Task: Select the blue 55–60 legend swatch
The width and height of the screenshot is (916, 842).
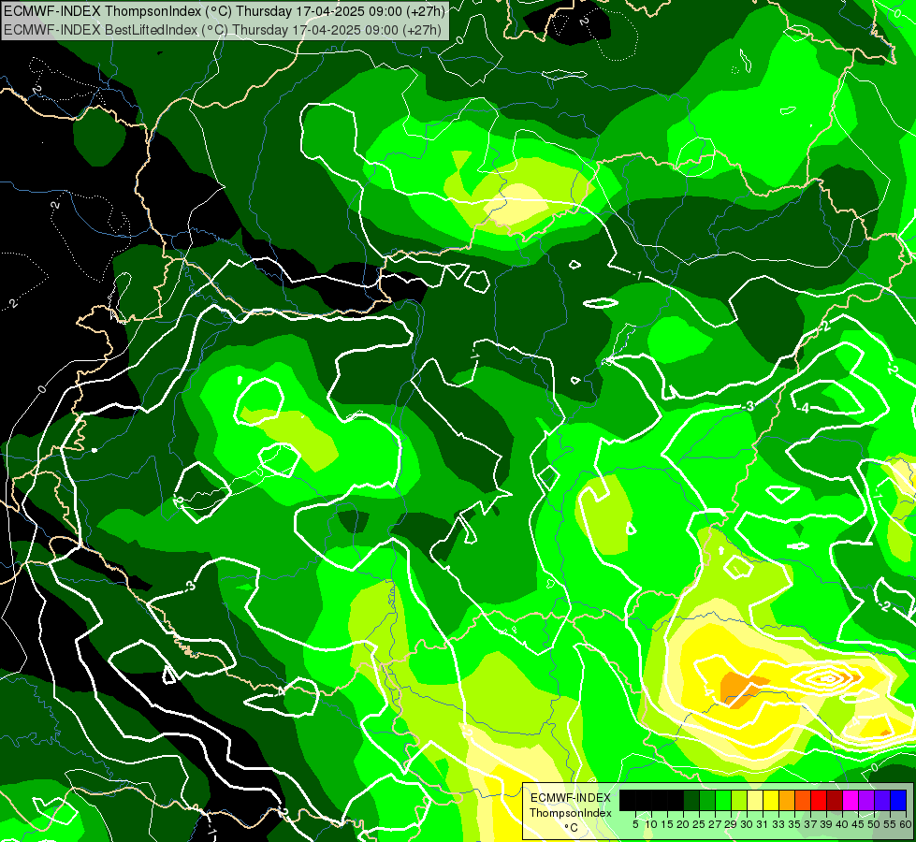Action: (x=898, y=800)
